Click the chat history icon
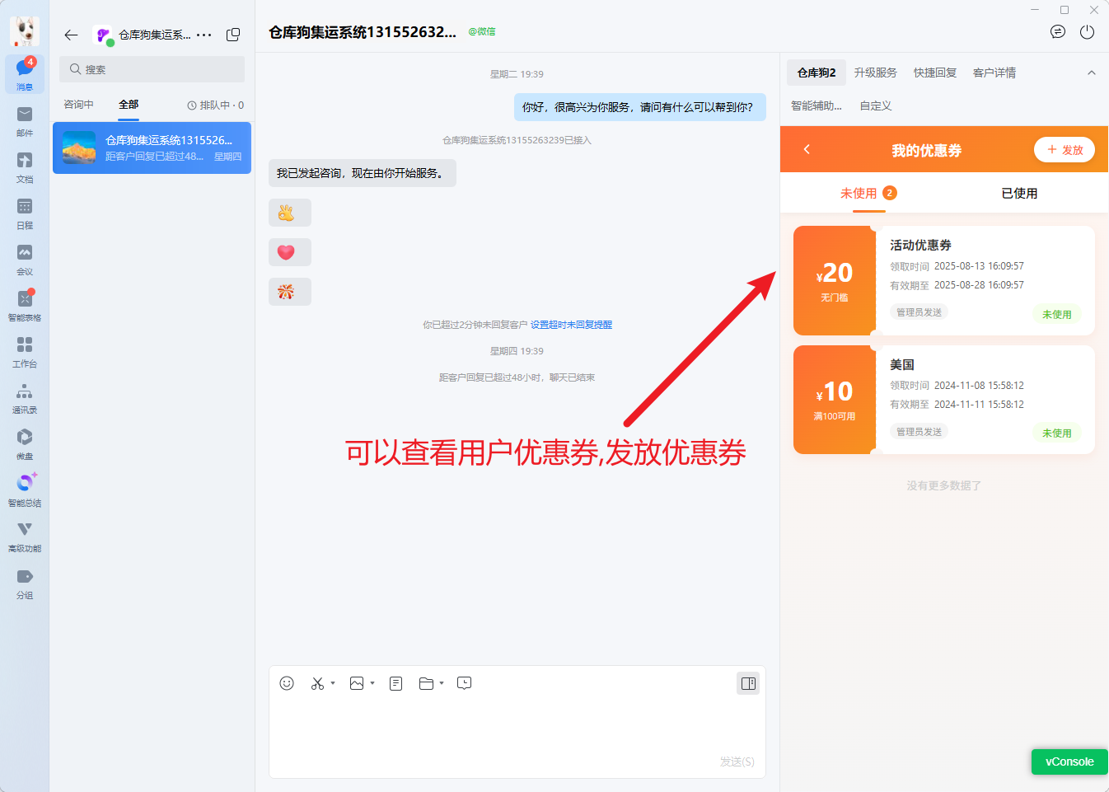Viewport: 1109px width, 792px height. coord(465,683)
